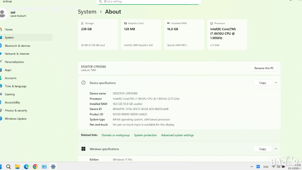Viewport: 302px width, 170px height.
Task: Click the Rename this PC button
Action: 264,68
